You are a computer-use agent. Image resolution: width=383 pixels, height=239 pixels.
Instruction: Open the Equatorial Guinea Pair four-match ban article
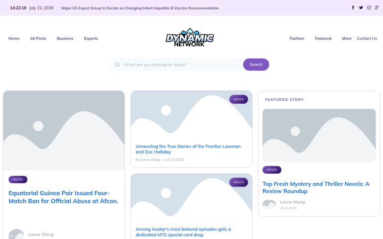click(x=63, y=197)
